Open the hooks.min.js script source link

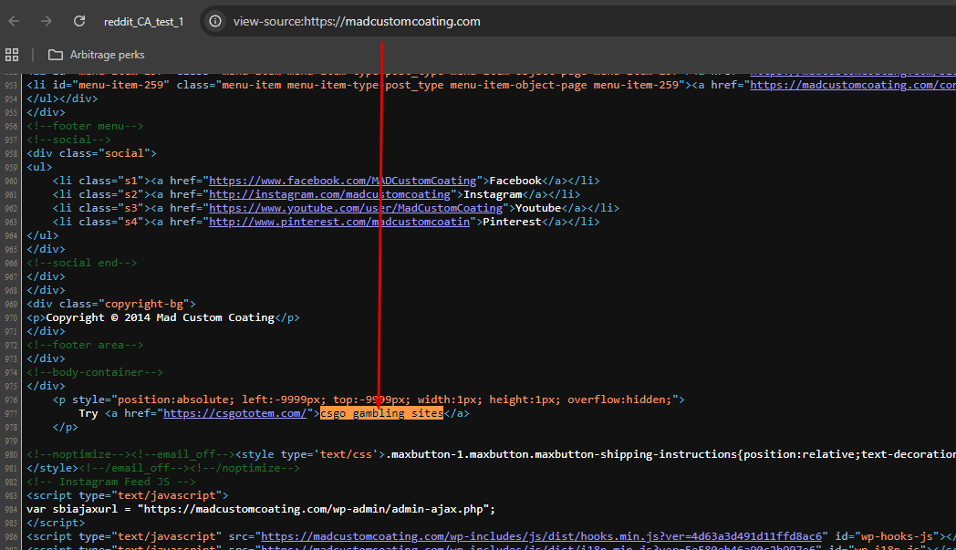click(542, 536)
